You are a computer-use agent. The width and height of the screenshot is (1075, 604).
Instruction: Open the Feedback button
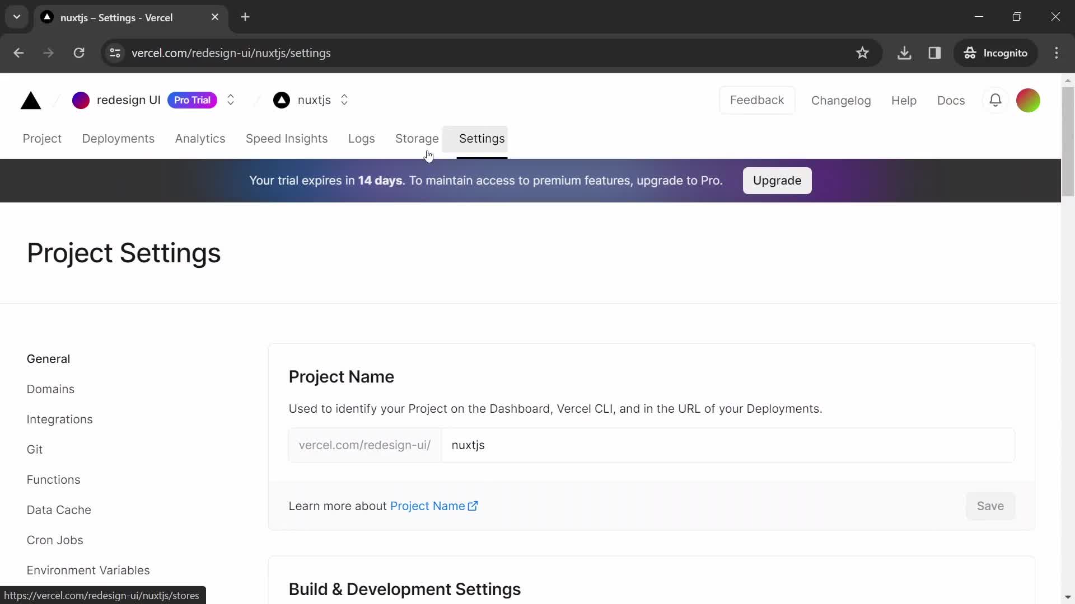757,100
